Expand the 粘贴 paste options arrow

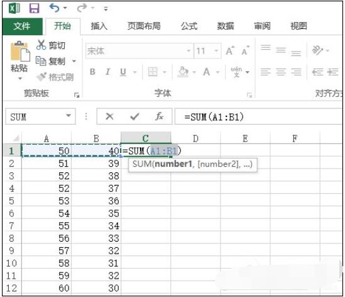point(20,78)
